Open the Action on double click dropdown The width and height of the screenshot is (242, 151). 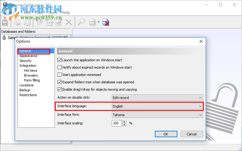[x=157, y=98]
